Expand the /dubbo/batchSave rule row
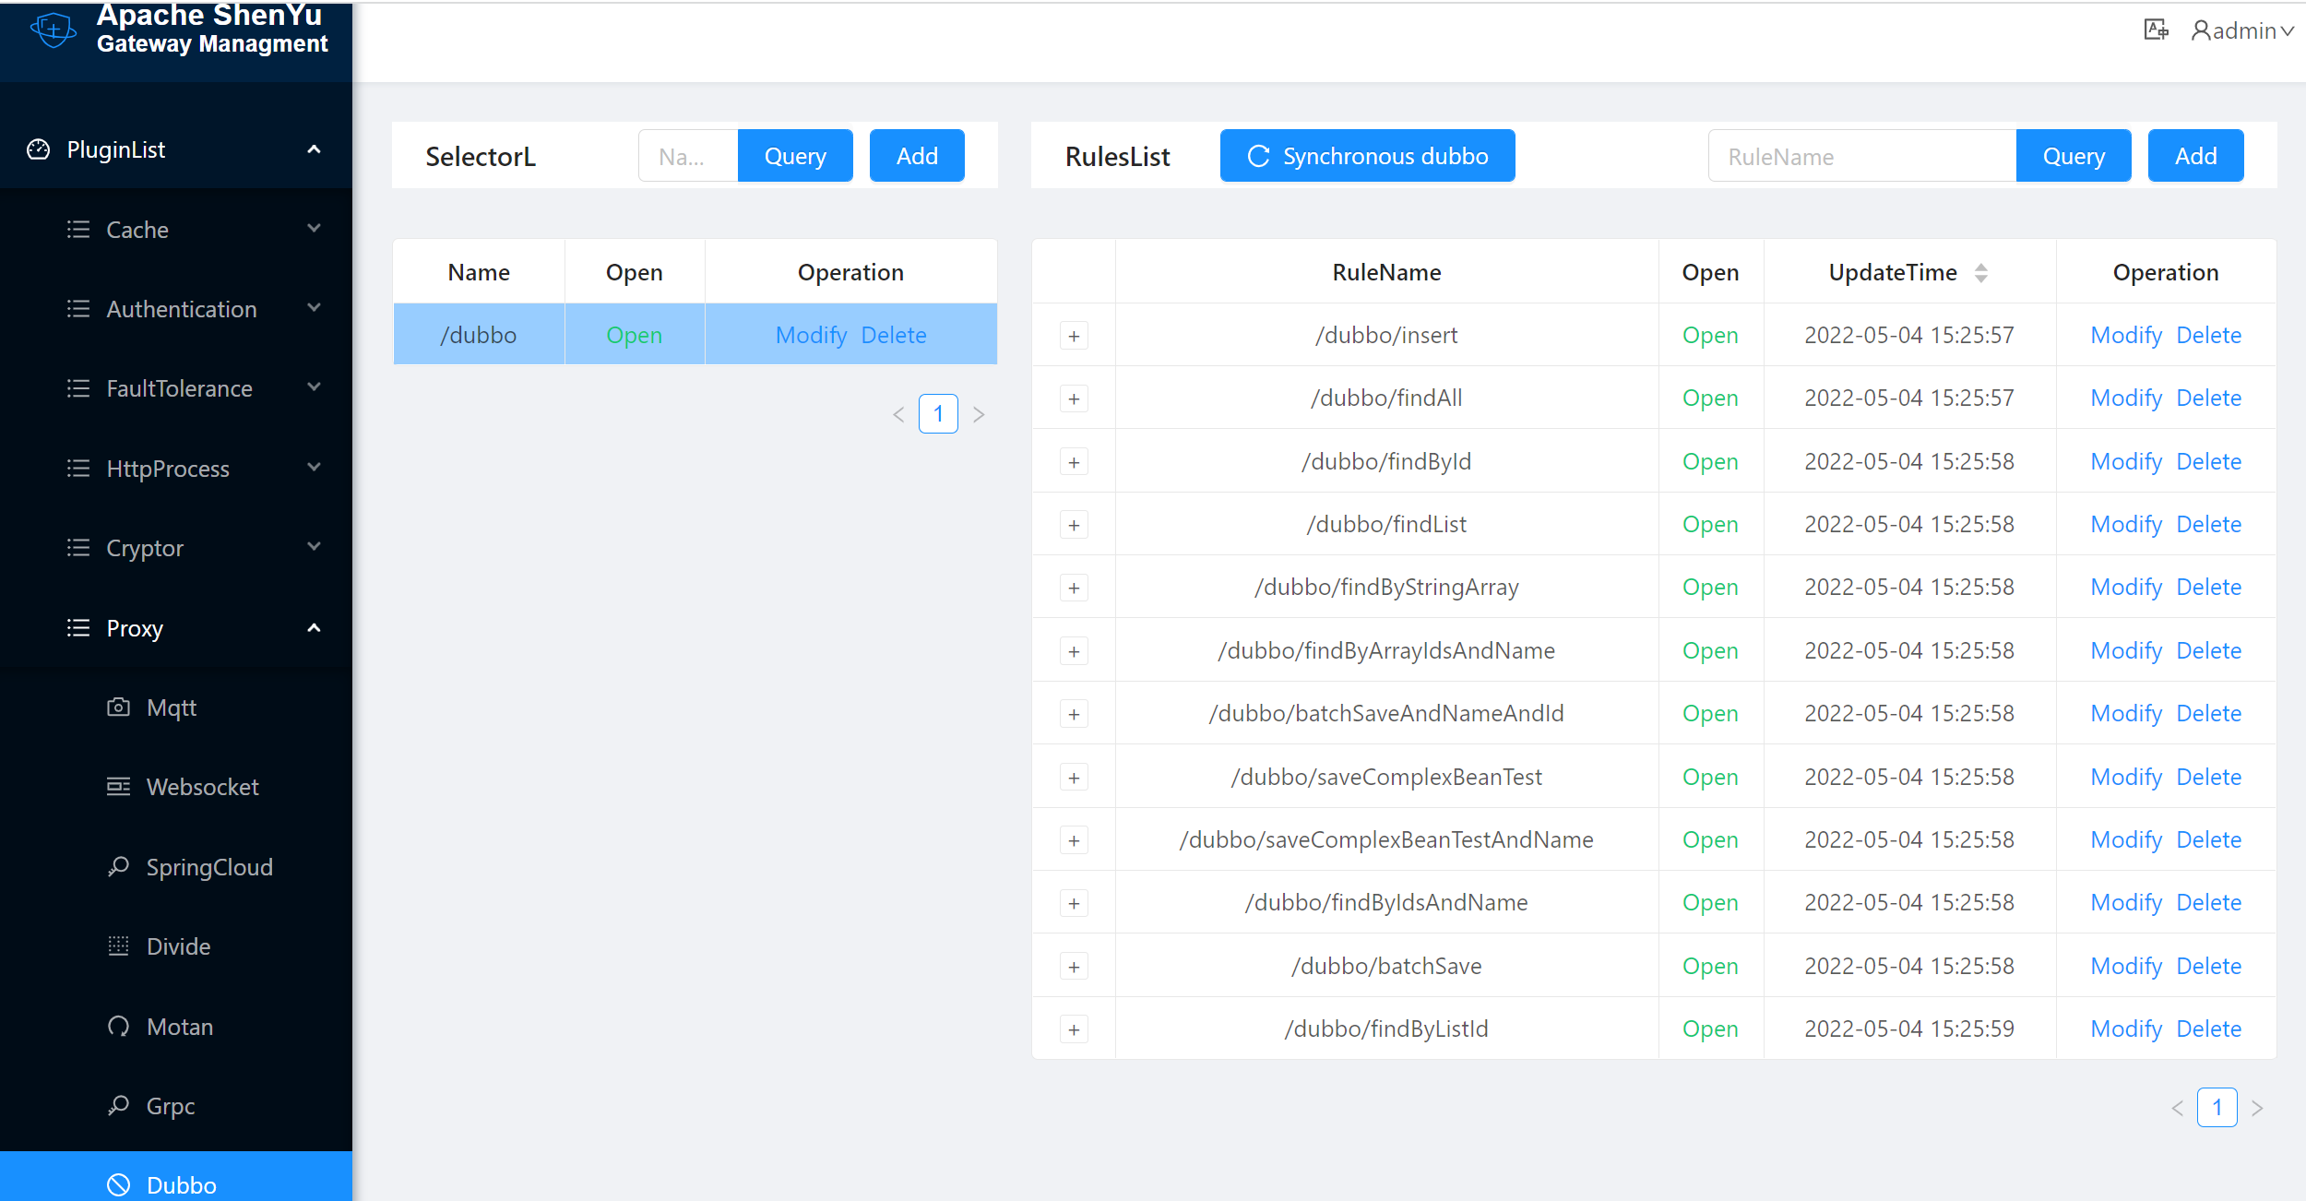The image size is (2306, 1201). pos(1074,967)
